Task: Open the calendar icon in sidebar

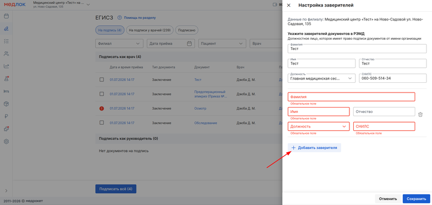Action: tap(6, 16)
